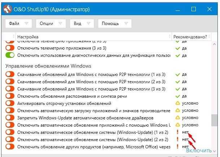Screen dimensions: 220x157
Task: Toggle P2P update download (3 из 3) switch
Action: click(10, 89)
